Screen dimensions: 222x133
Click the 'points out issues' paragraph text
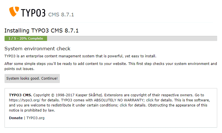click(19, 69)
